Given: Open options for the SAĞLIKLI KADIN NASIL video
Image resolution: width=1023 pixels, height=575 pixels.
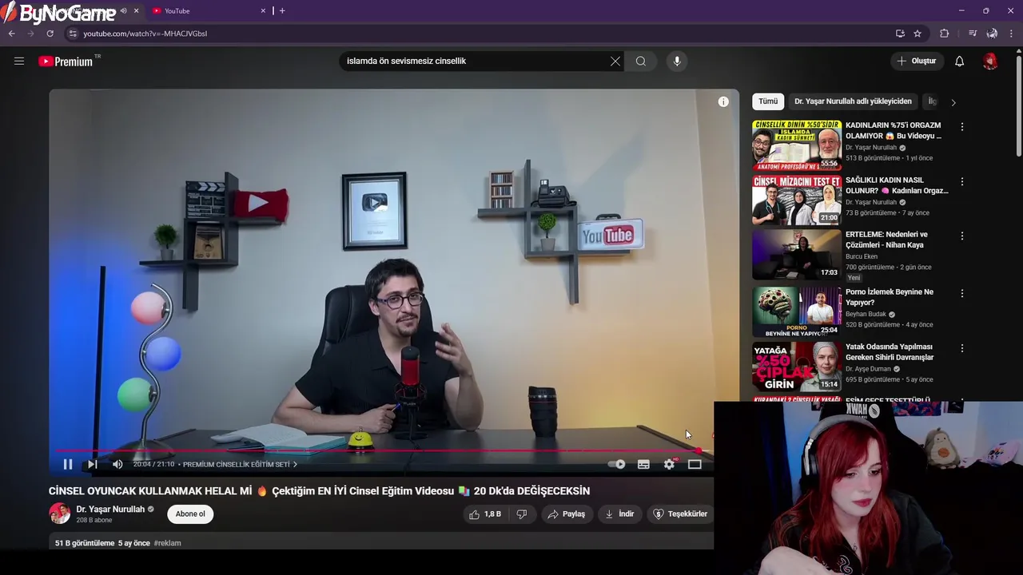Looking at the screenshot, I should point(962,181).
